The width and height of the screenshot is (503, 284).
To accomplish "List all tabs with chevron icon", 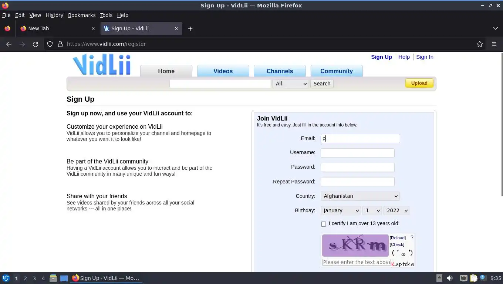I will (x=496, y=28).
